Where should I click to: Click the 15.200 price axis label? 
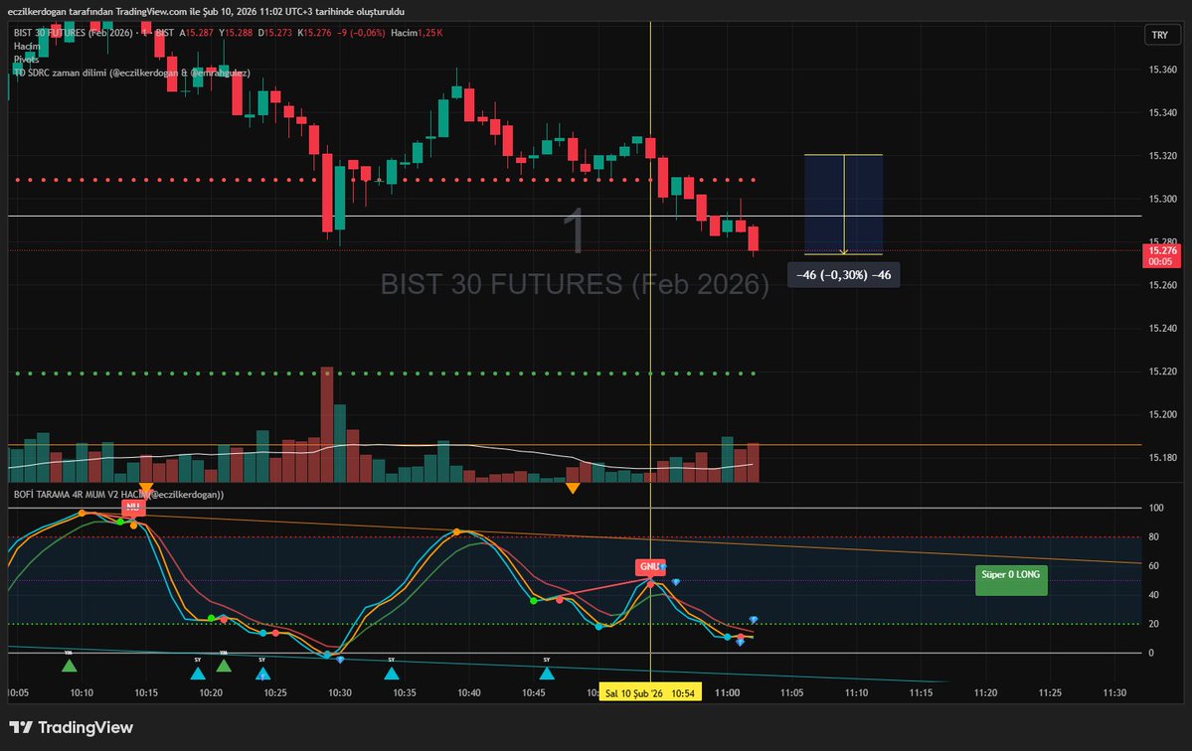click(1162, 414)
